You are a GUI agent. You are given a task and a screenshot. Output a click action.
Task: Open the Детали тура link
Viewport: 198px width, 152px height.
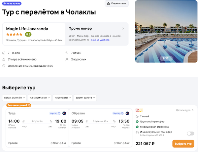tap(184, 111)
